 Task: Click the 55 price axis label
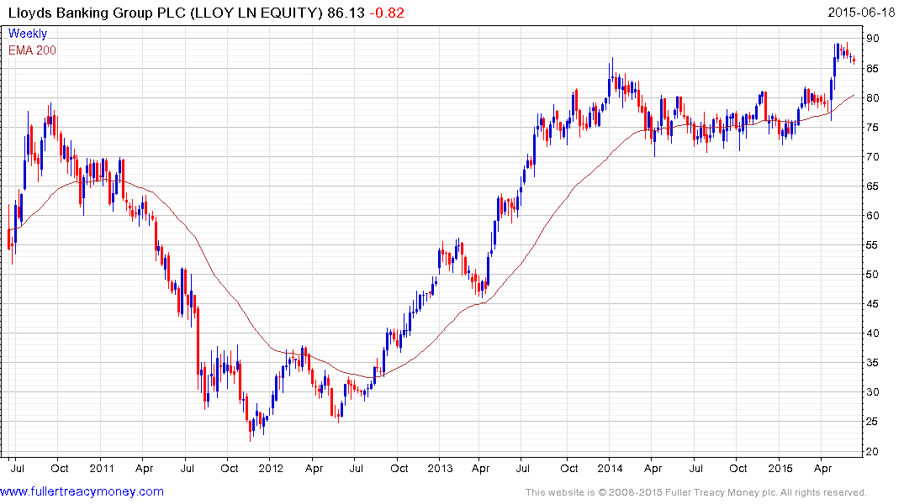point(872,244)
